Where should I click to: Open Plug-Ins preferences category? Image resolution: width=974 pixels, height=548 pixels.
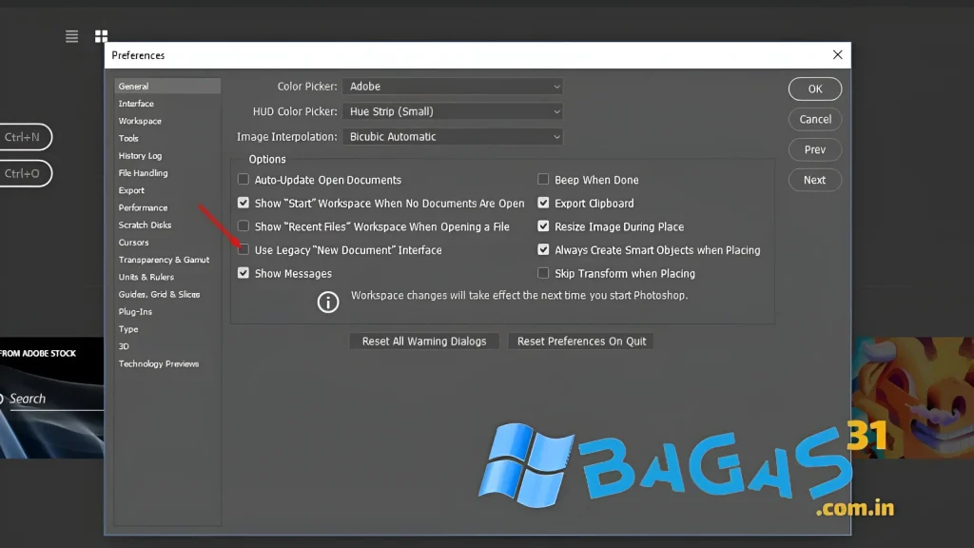[135, 312]
